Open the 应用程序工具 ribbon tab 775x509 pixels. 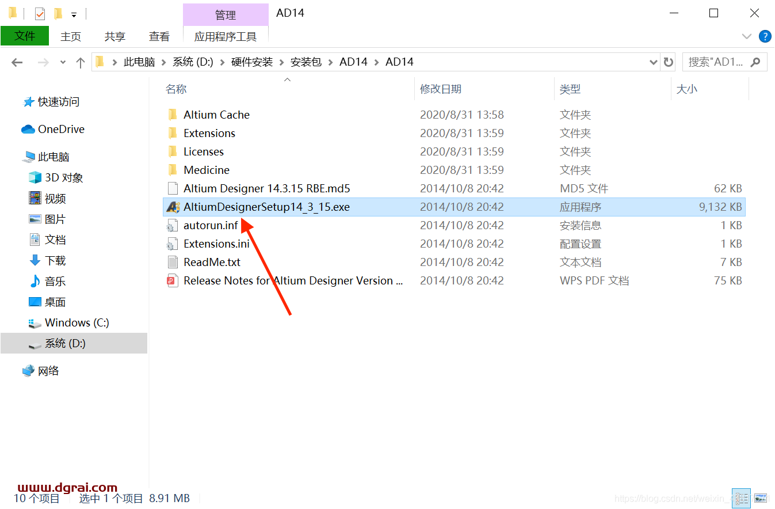point(226,36)
